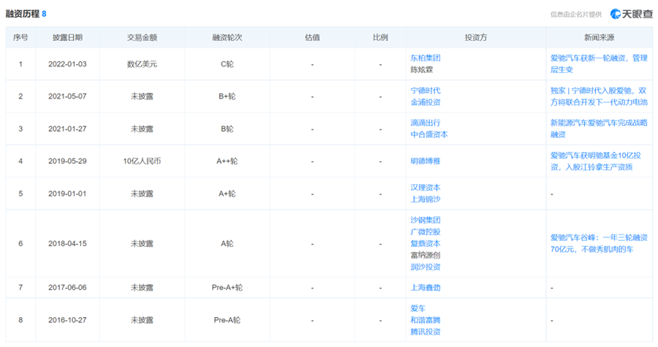Image resolution: width=658 pixels, height=347 pixels.
Task: Click the 汉理资本 investor link
Action: [426, 188]
